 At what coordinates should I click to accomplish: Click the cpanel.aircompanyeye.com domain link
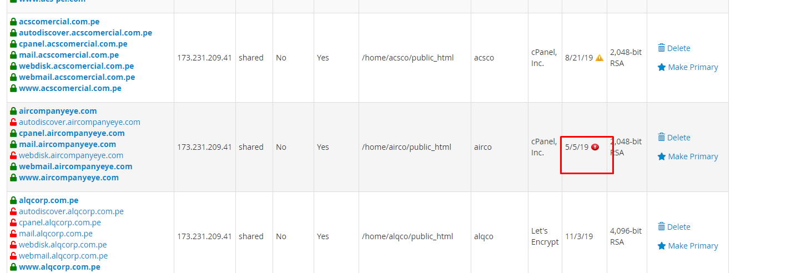pyautogui.click(x=72, y=133)
